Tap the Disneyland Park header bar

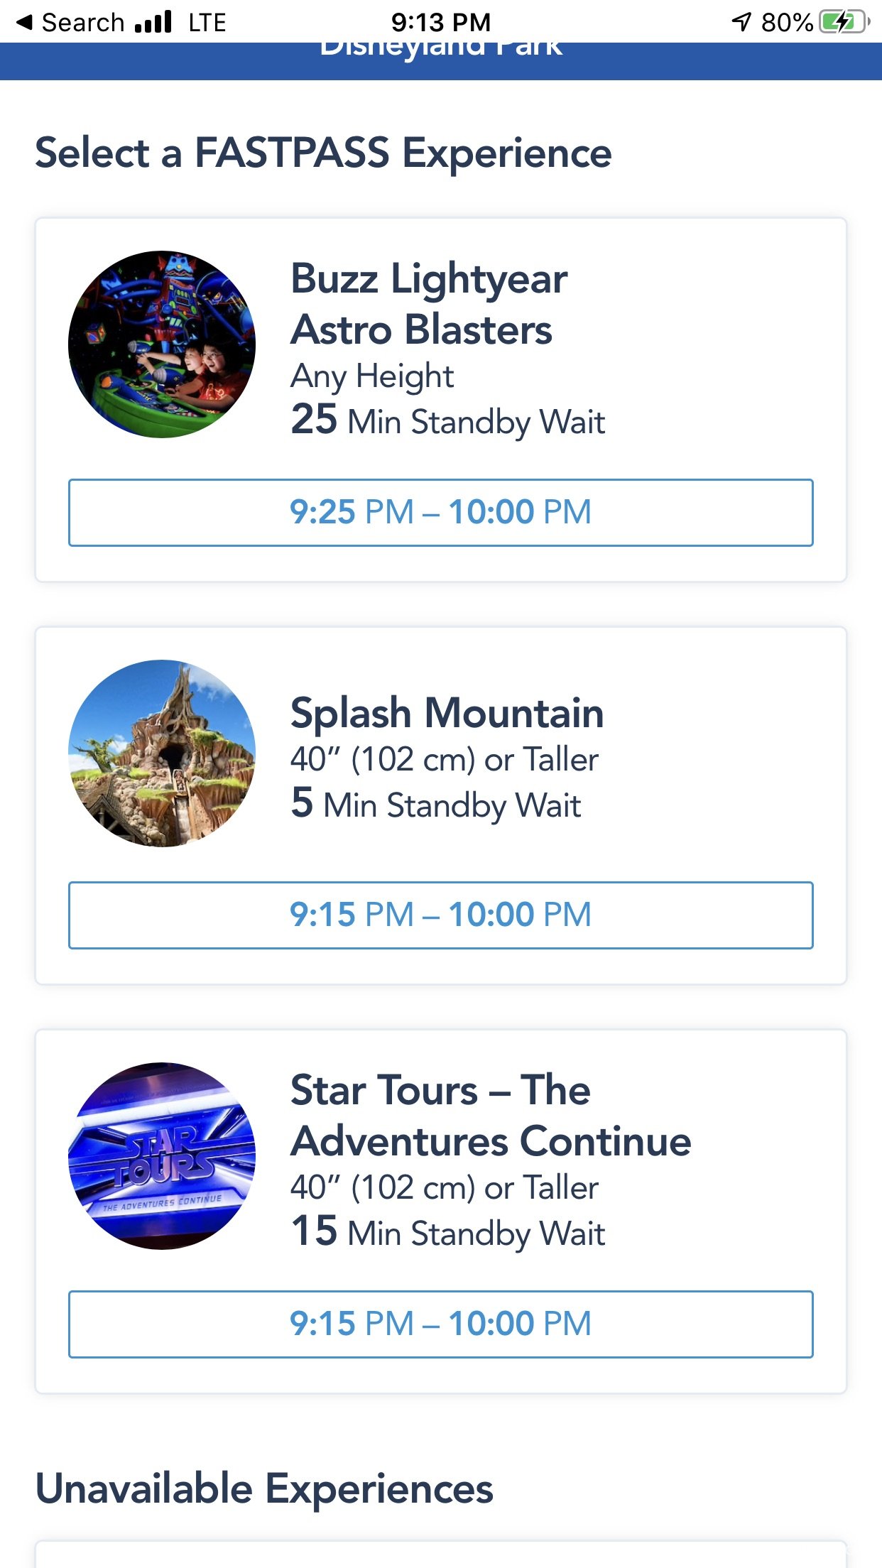(x=440, y=61)
